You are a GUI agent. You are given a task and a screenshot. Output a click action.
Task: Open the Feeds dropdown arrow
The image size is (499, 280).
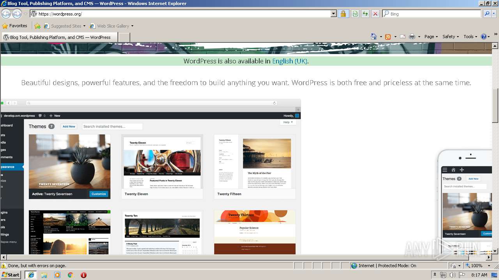(395, 37)
